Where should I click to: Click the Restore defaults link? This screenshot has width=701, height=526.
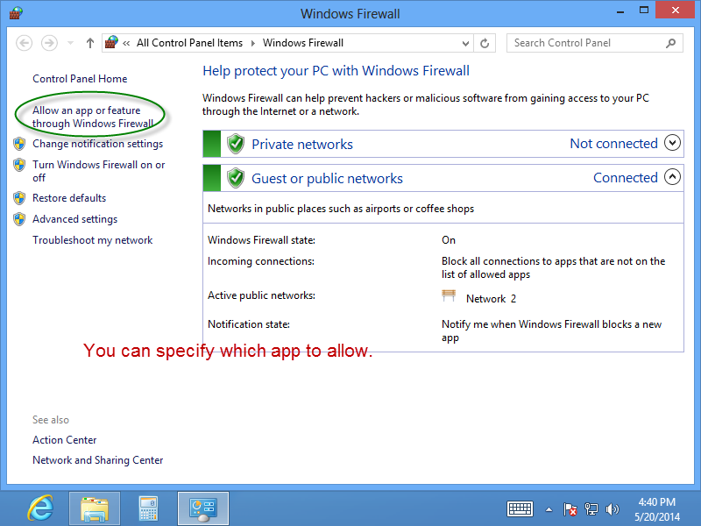(69, 198)
